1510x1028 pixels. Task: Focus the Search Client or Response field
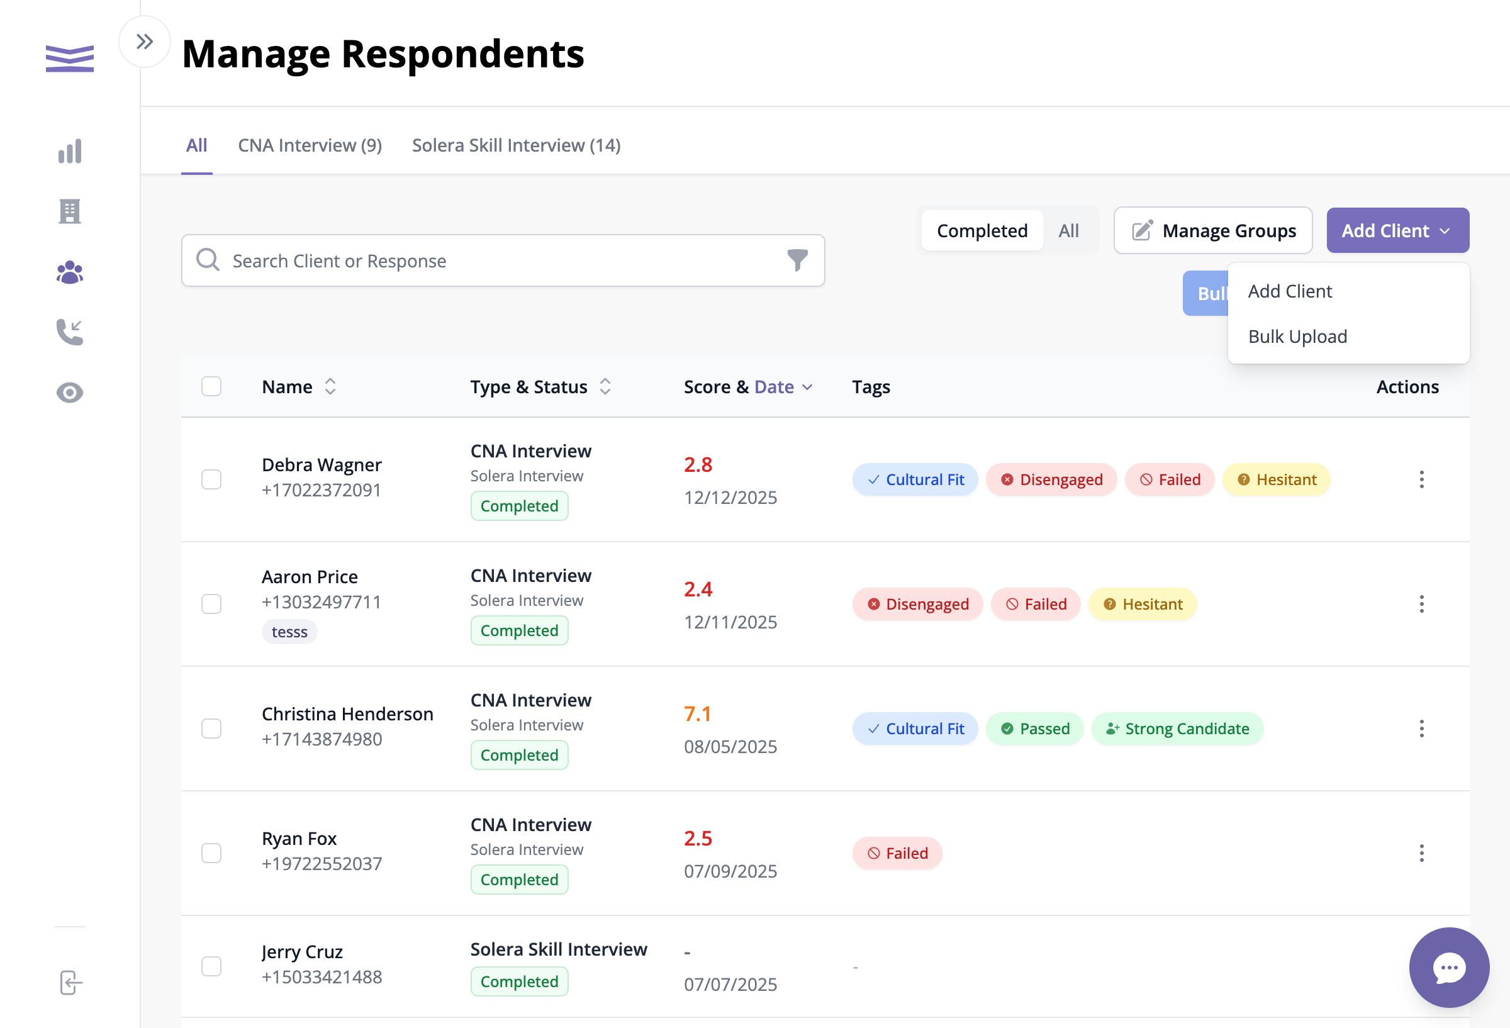coord(503,260)
